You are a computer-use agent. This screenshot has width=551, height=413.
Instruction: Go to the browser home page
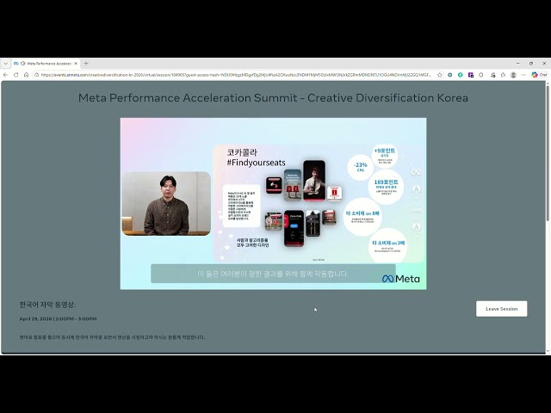coord(27,75)
